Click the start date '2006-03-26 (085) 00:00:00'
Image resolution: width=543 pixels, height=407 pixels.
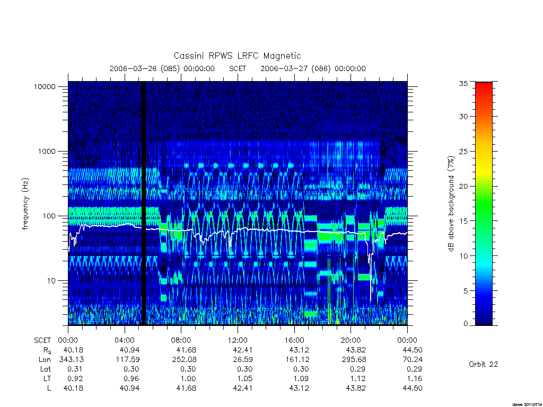[162, 68]
